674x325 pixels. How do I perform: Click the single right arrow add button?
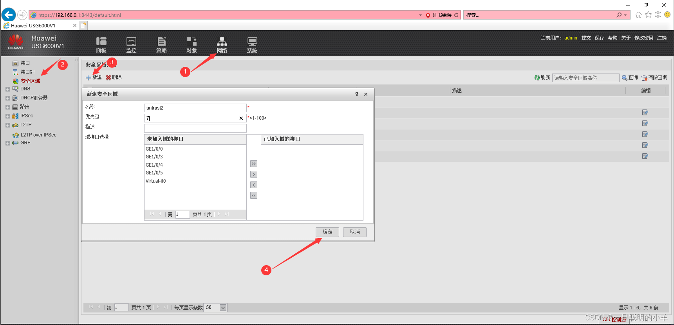pyautogui.click(x=254, y=174)
